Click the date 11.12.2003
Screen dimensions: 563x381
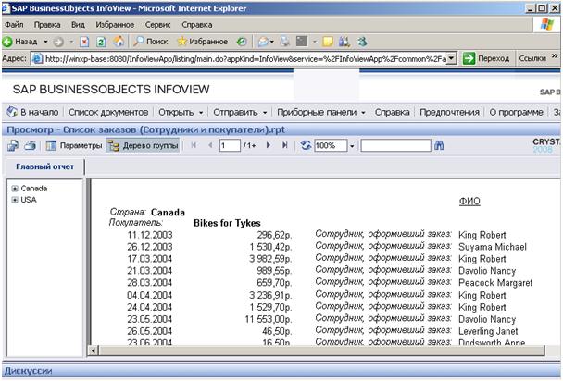[150, 235]
